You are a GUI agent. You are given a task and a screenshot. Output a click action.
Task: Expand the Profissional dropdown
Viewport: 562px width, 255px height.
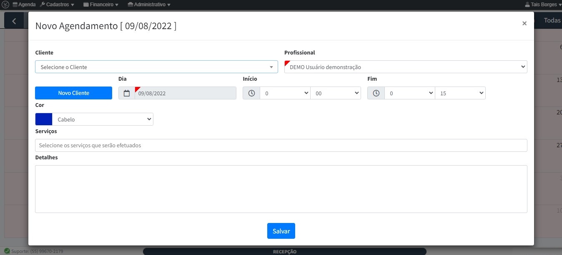tap(406, 67)
